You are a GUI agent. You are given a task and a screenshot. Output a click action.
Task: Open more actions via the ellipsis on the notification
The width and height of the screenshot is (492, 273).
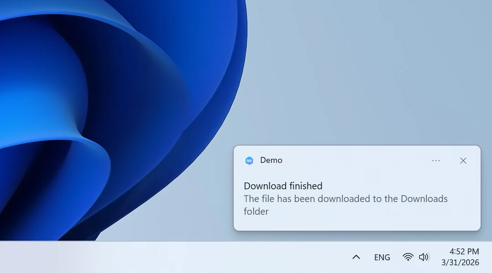[x=436, y=160]
